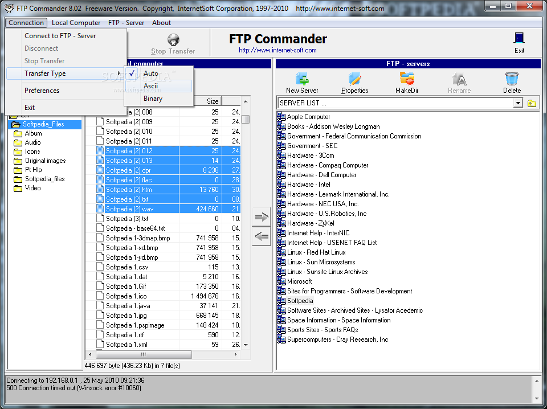Click the download left arrow button
This screenshot has height=409, width=547.
pos(262,237)
